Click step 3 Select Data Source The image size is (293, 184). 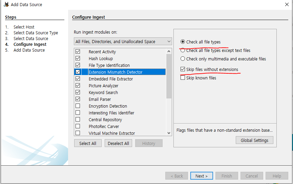[x=31, y=38]
